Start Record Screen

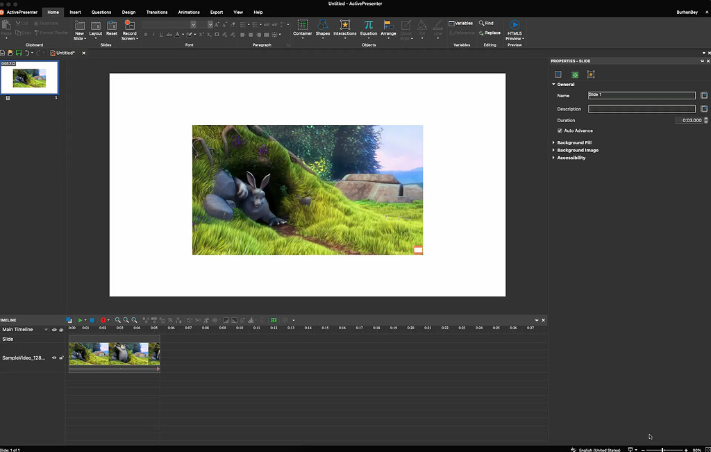click(129, 31)
